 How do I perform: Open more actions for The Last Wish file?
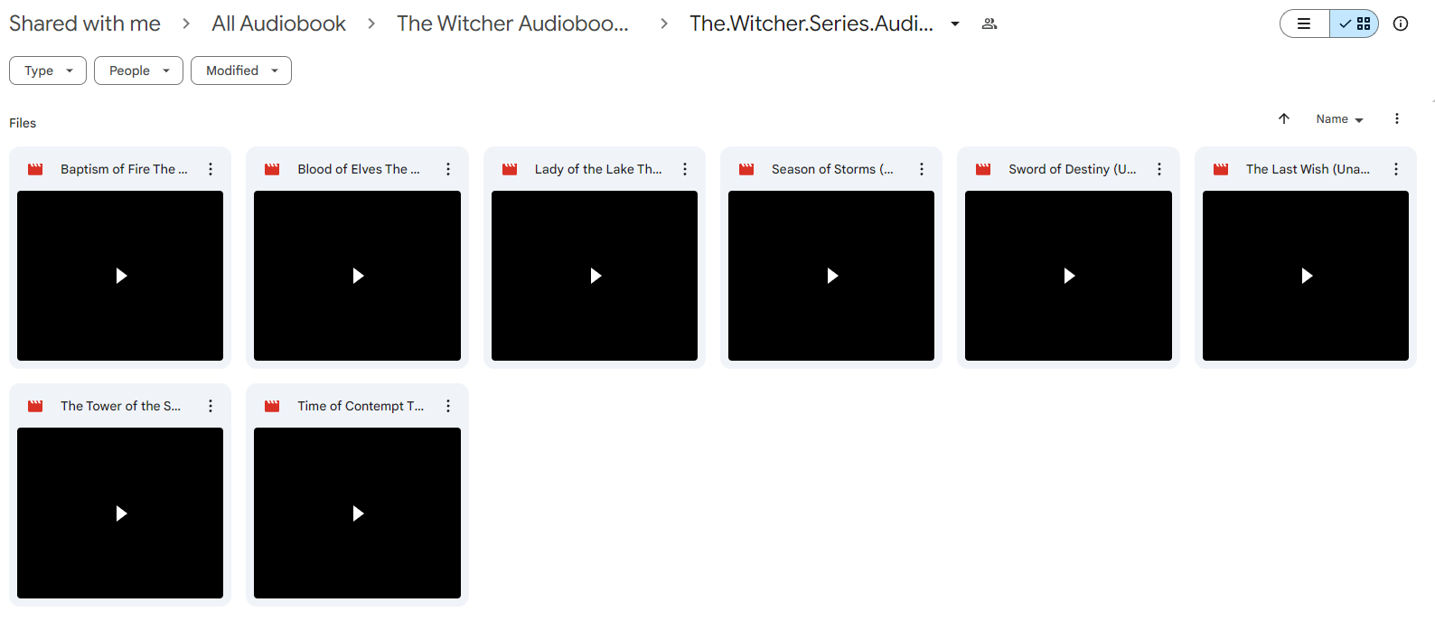click(1396, 169)
